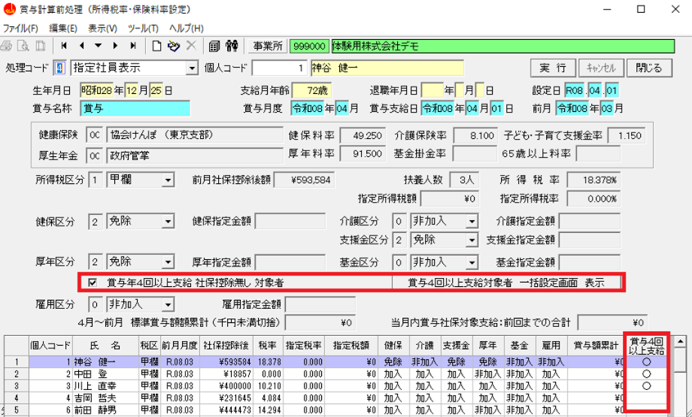The width and height of the screenshot is (692, 417).
Task: Click 賞与4回以上支給 circle for 川上 直幸
Action: [x=646, y=385]
